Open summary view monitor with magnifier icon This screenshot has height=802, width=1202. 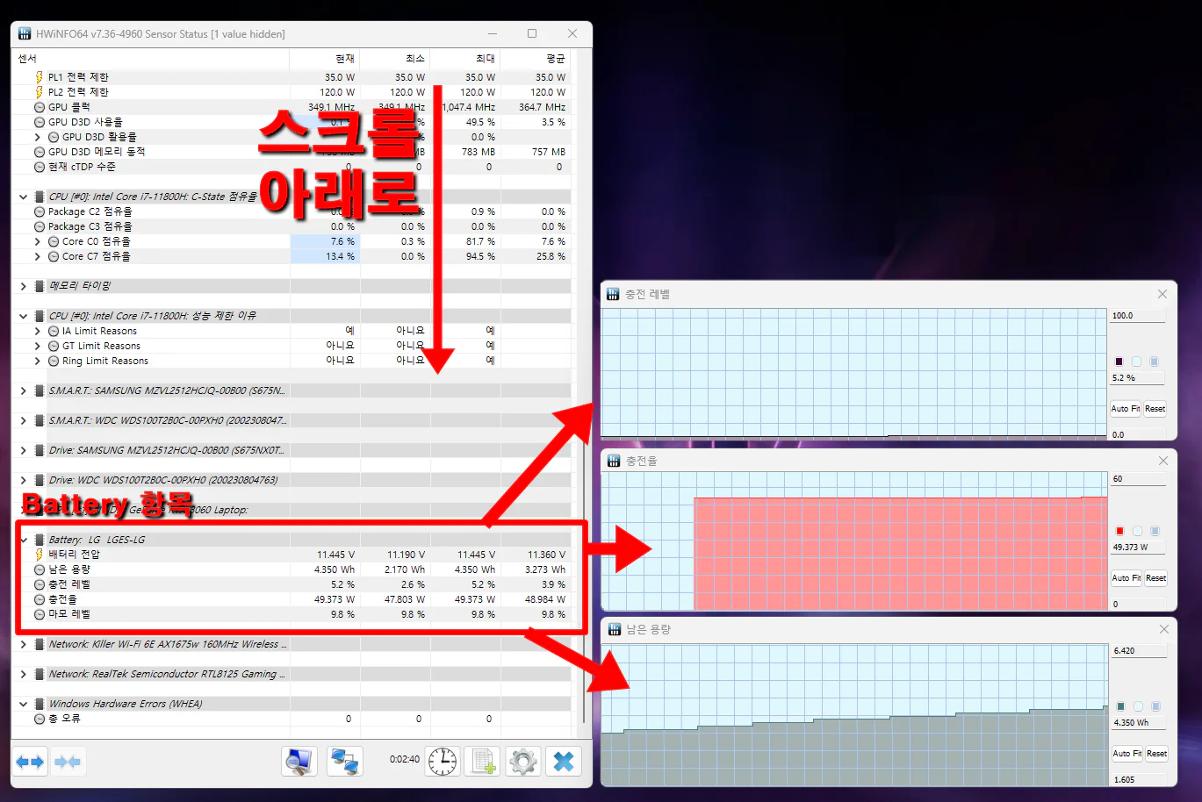pos(299,761)
